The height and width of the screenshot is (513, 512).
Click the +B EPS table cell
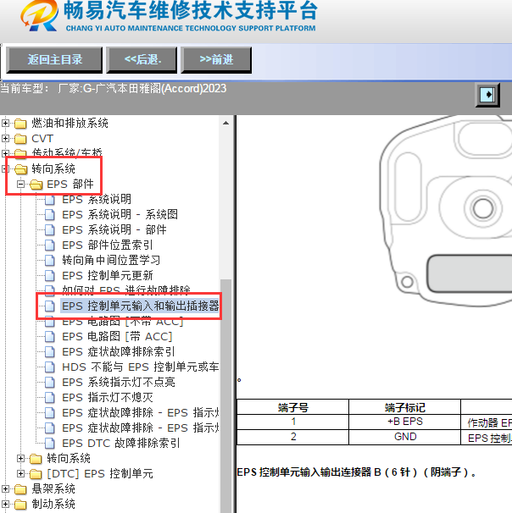click(405, 422)
